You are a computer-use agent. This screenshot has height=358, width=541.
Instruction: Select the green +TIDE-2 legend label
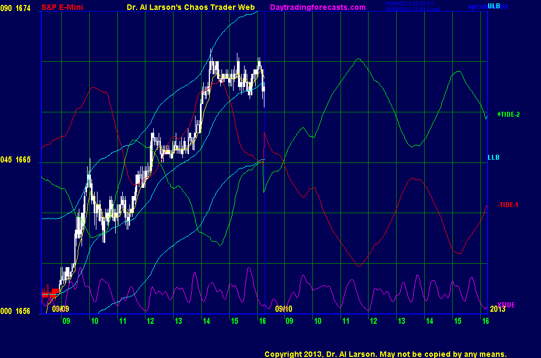tap(508, 115)
